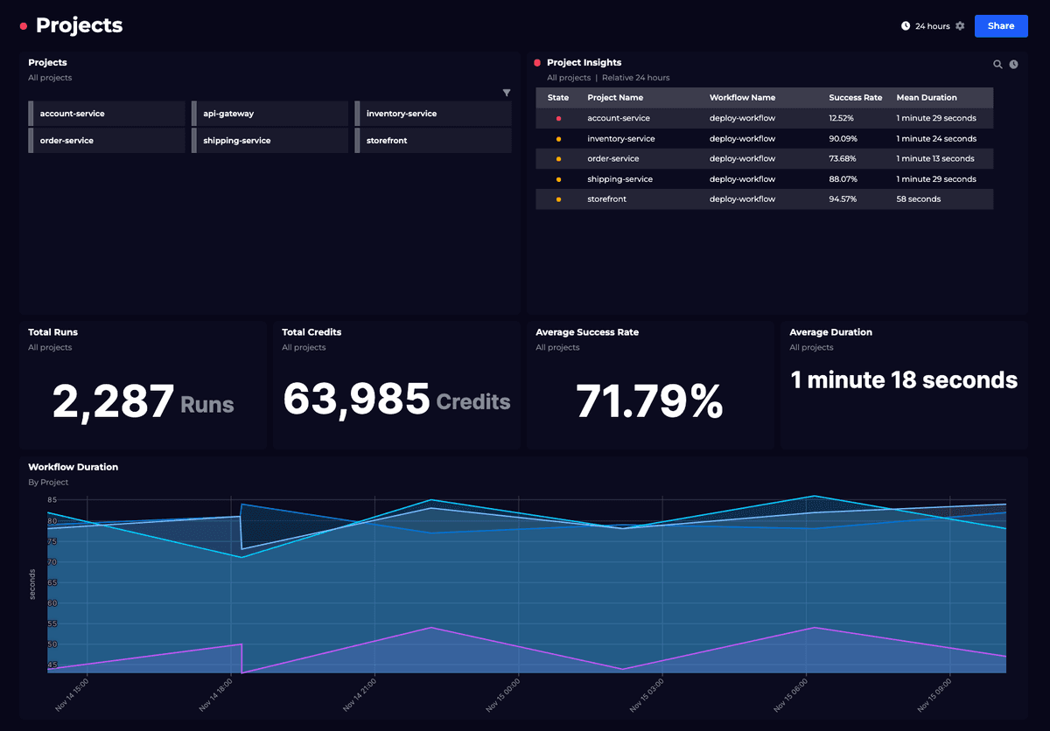
Task: Click the clock icon beside 24 hours
Action: [x=904, y=25]
